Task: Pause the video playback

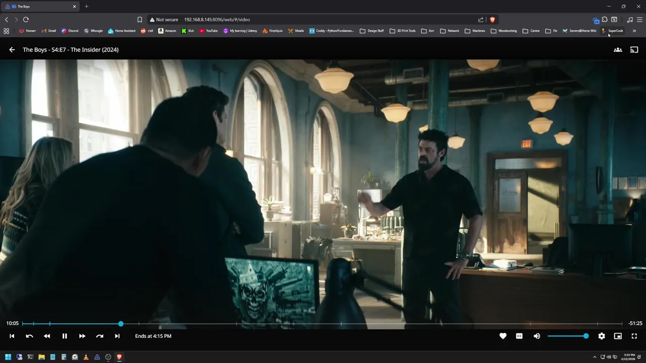Action: 65,336
